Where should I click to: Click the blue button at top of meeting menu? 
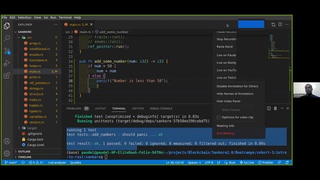[x=251, y=24]
